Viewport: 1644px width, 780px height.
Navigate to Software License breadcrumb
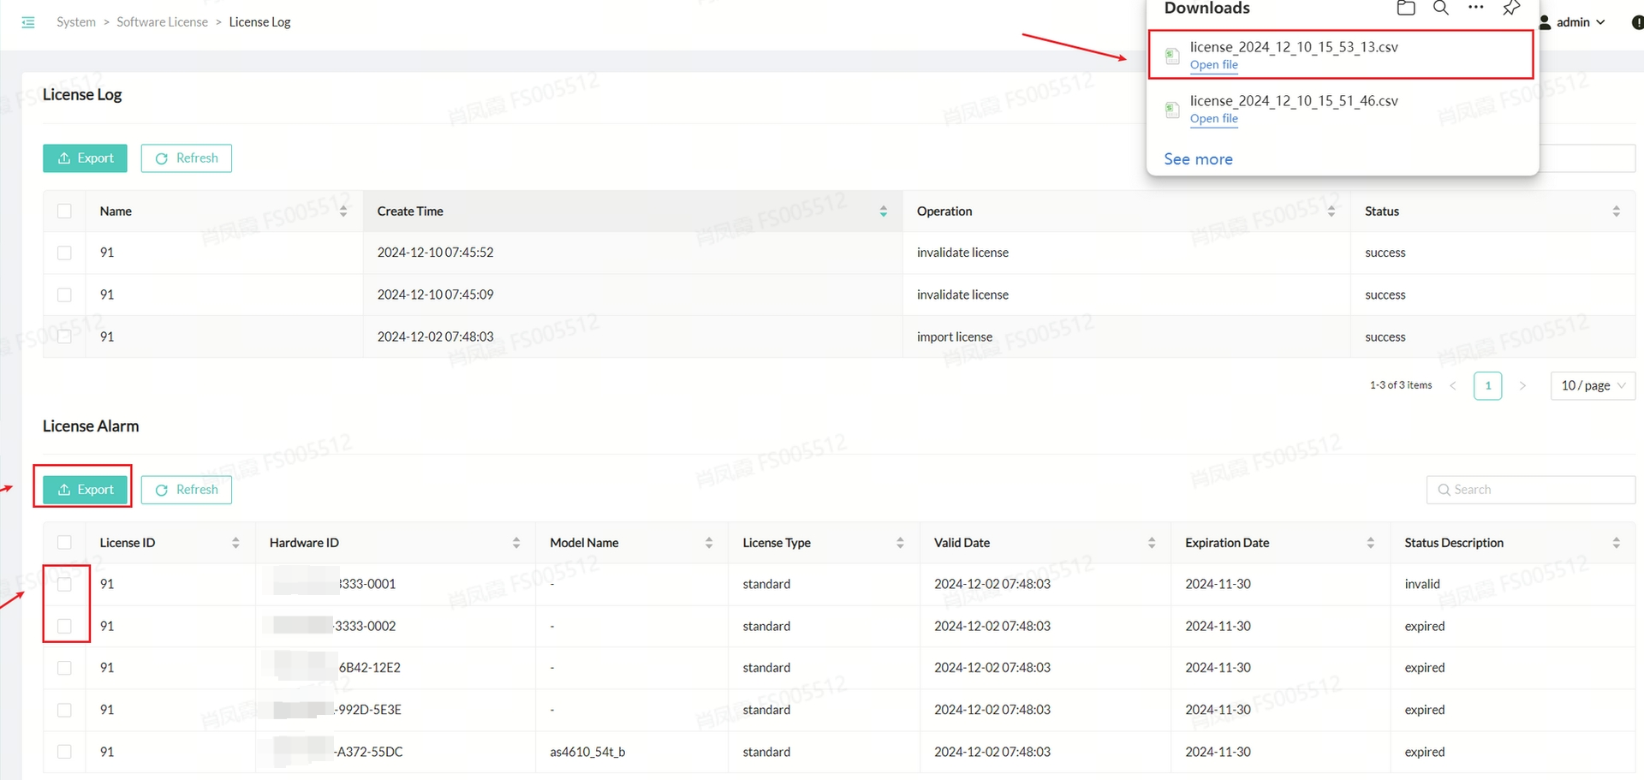pyautogui.click(x=162, y=22)
